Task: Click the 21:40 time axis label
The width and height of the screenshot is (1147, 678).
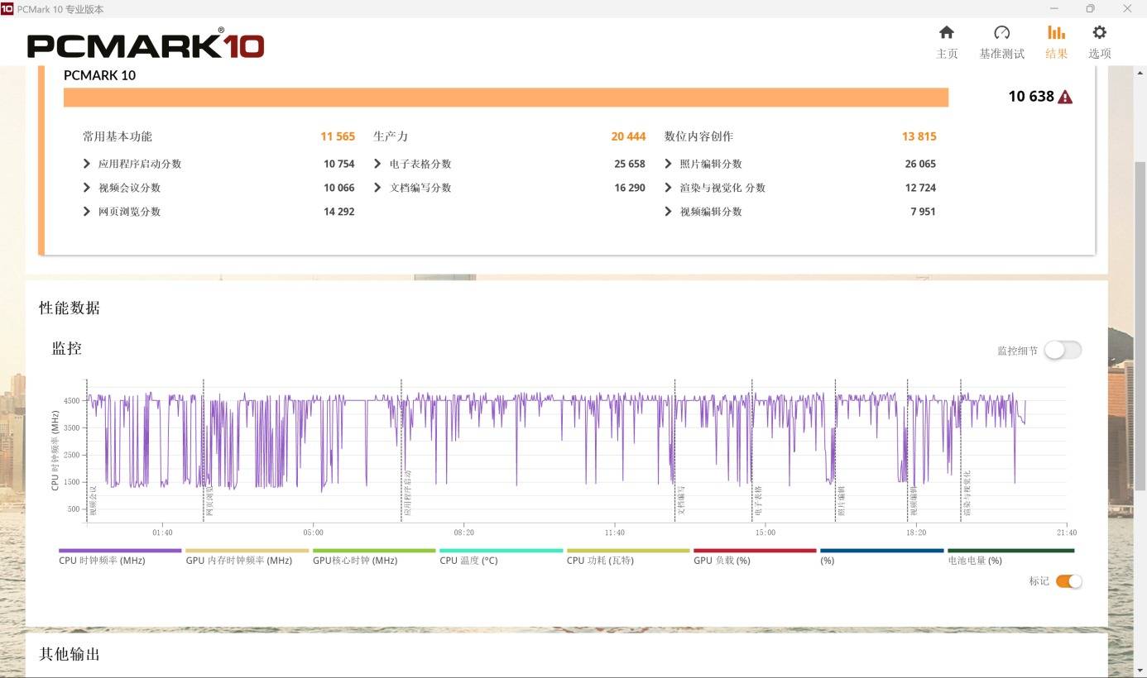Action: 1067,532
